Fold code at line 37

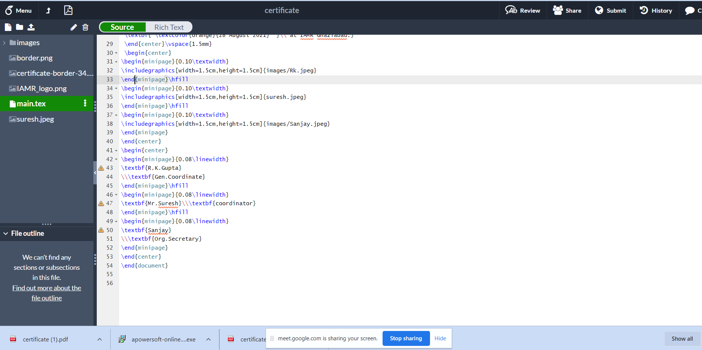coord(116,115)
